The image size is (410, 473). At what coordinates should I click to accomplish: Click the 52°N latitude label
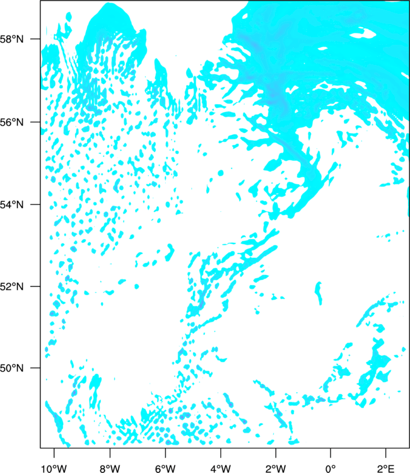point(12,286)
